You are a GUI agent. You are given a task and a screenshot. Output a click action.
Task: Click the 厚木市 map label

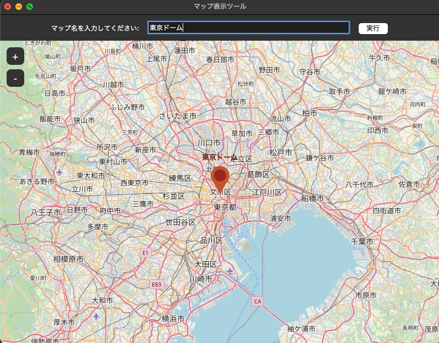coord(64,322)
